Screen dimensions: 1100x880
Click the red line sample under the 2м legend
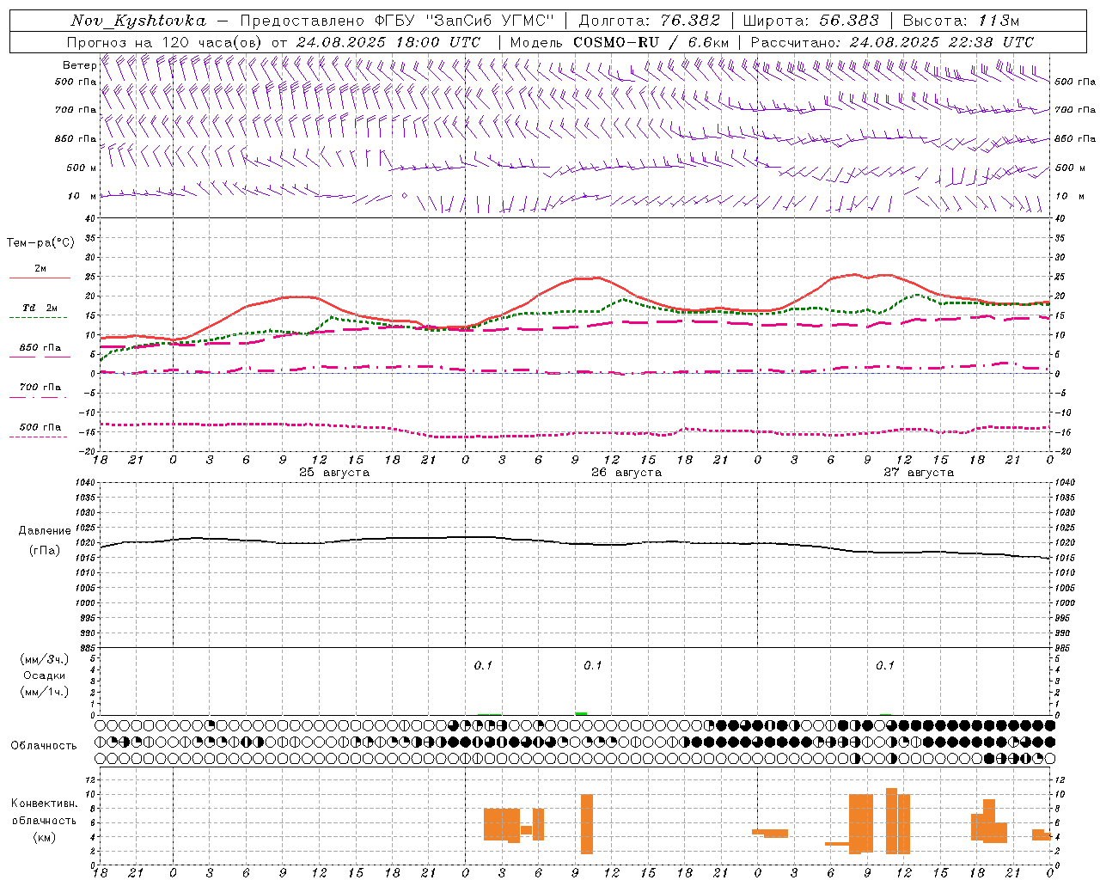[40, 278]
